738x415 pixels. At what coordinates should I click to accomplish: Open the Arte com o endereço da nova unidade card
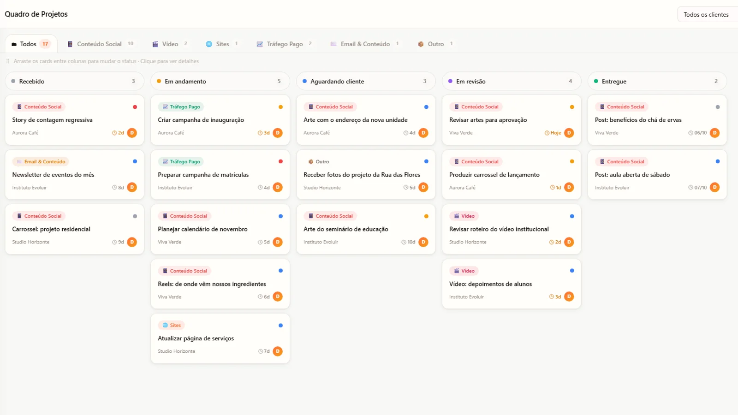tap(366, 120)
